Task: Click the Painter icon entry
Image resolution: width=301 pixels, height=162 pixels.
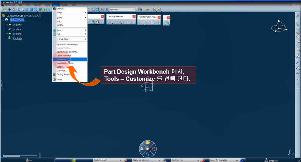Action: 59,80
